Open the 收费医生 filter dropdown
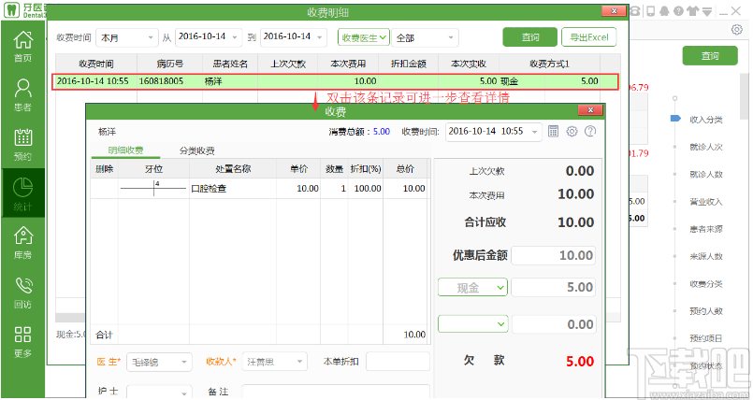Screen dimensions: 753x400 [364, 37]
